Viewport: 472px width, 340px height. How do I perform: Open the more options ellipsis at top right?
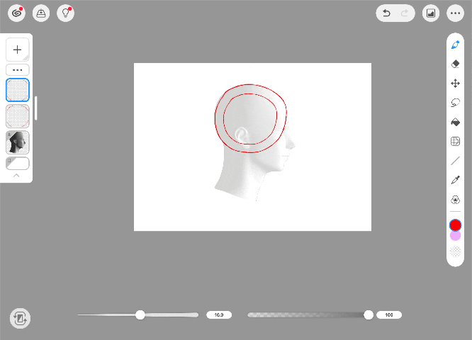[x=455, y=13]
